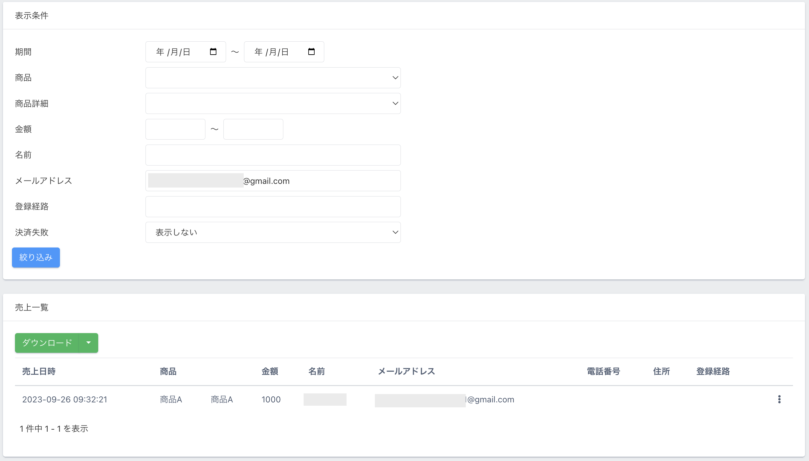Click the green ダウンロード button
The width and height of the screenshot is (809, 461).
[47, 343]
